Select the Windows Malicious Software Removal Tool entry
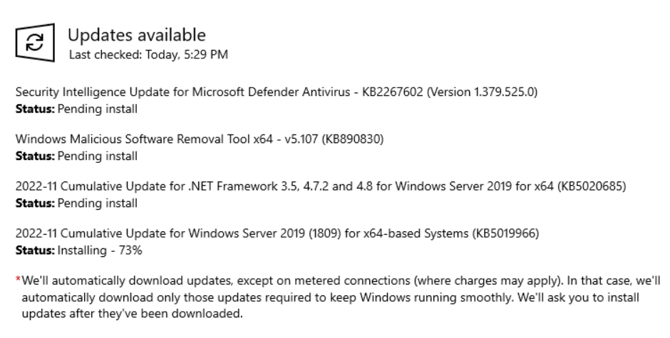 [x=143, y=139]
